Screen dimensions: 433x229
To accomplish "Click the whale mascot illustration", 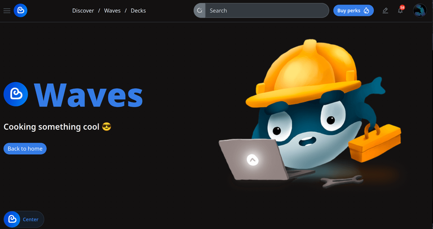I will (x=311, y=114).
